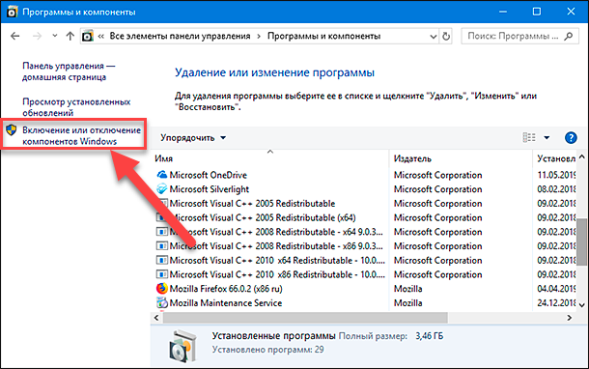
Task: Click the Mozilla Maintenance Service icon
Action: point(162,303)
